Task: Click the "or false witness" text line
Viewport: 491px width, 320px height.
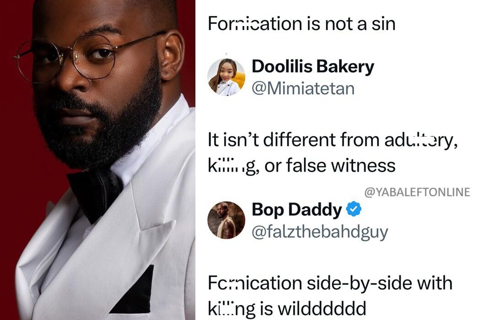Action: pos(330,165)
